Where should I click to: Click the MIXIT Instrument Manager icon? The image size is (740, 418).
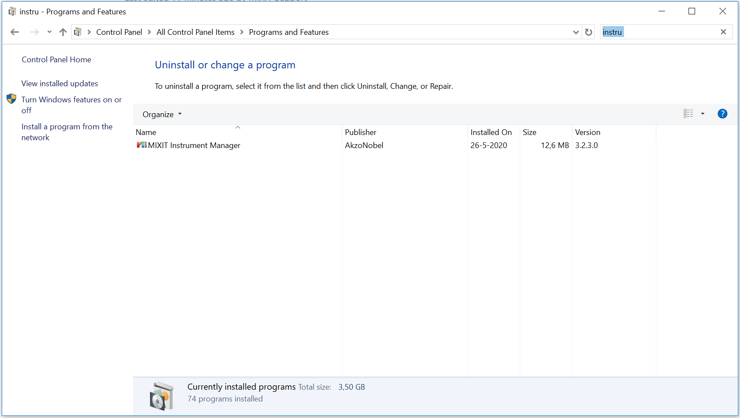tap(141, 145)
